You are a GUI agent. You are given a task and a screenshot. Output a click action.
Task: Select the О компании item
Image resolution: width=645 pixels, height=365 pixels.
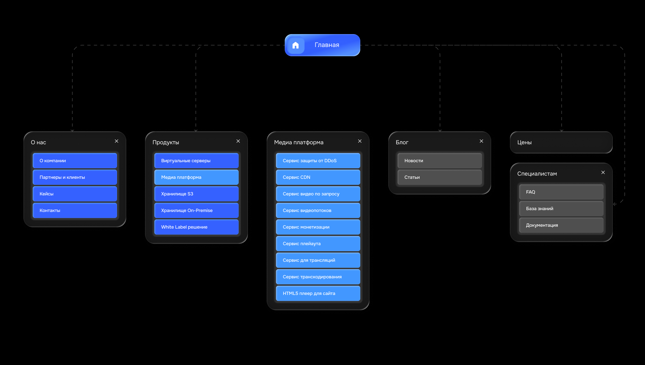click(x=75, y=161)
